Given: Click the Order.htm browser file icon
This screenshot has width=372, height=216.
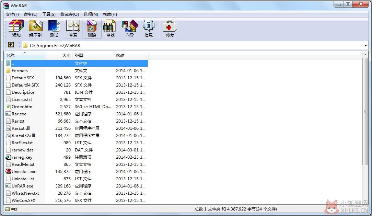Looking at the screenshot, I should (8, 106).
